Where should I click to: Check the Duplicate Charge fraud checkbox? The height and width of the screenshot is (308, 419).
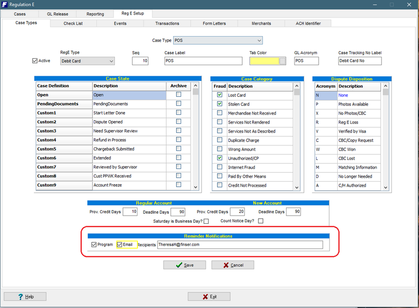coord(220,140)
